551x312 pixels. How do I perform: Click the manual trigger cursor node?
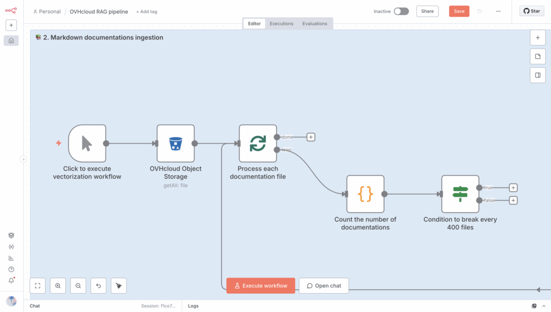click(x=87, y=144)
